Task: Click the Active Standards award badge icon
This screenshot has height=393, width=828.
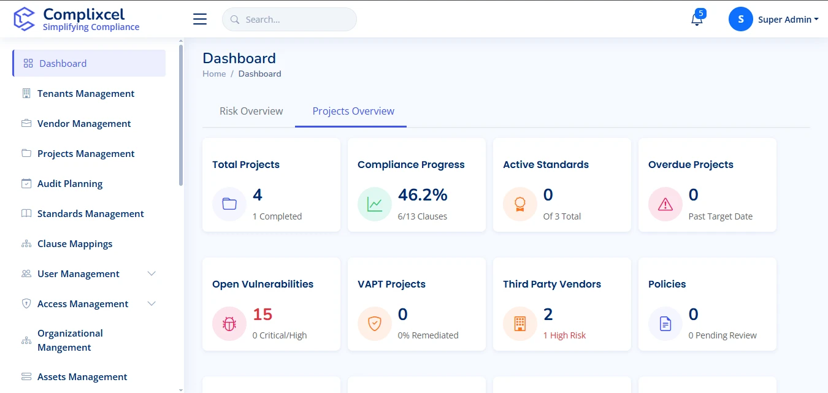Action: tap(520, 204)
